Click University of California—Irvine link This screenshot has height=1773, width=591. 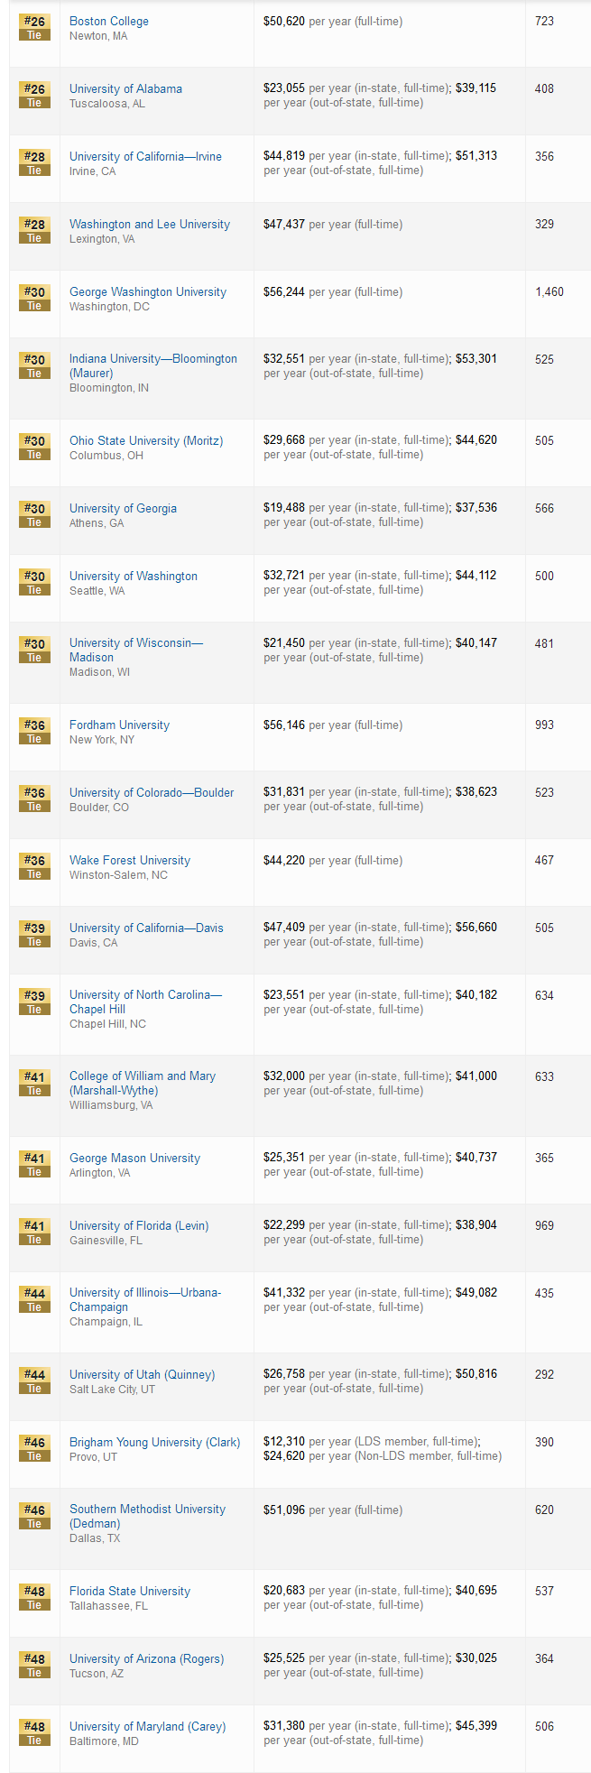145,156
